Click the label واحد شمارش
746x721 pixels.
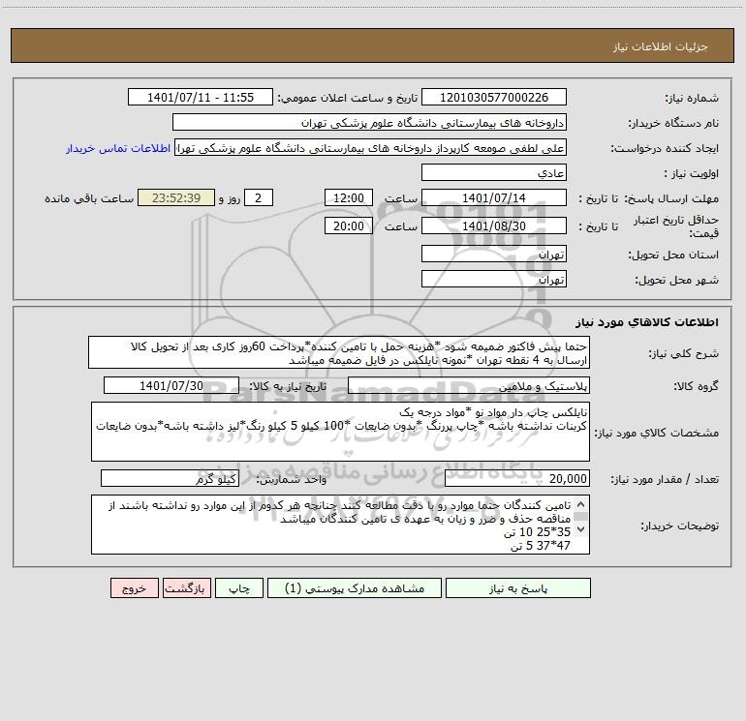292,479
